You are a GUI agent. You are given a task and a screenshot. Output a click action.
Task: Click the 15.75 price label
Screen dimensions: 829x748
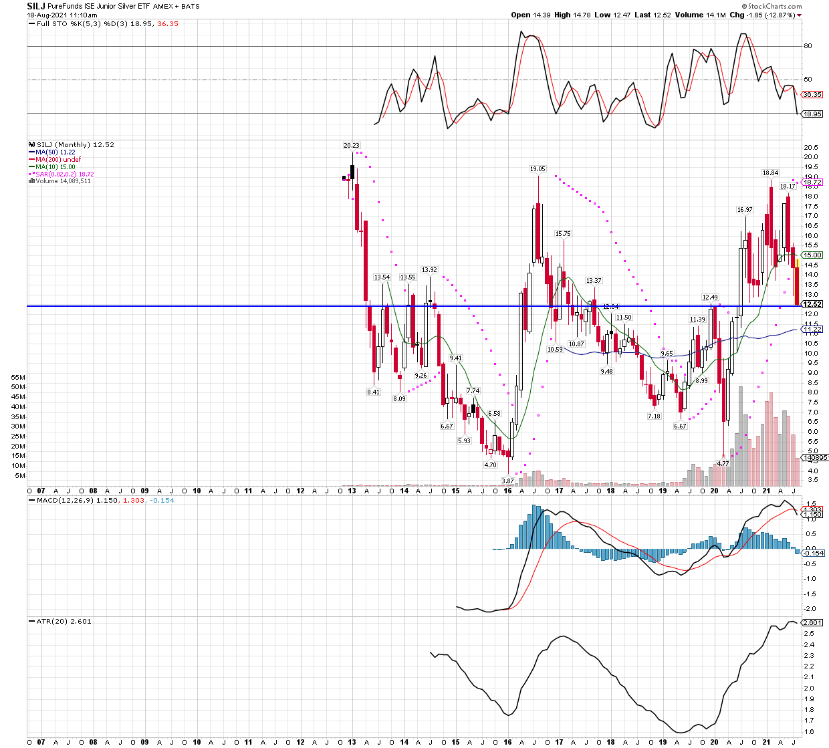tap(563, 234)
